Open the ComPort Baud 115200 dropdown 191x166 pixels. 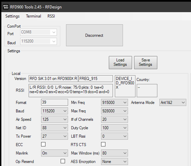pyautogui.click(x=38, y=41)
